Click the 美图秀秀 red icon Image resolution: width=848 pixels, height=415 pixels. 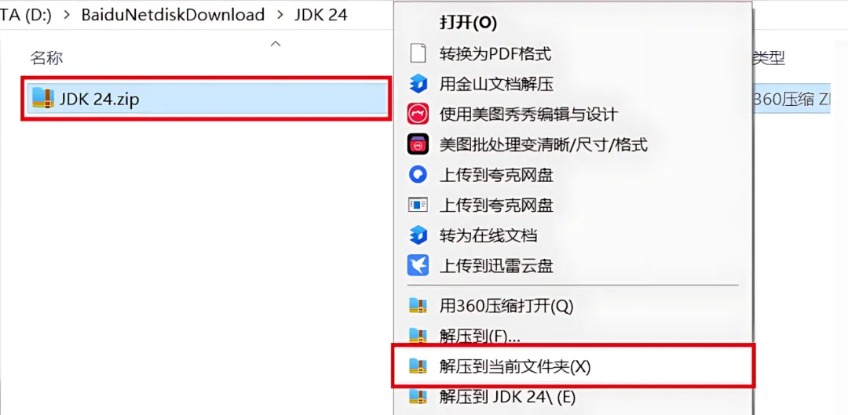point(418,114)
